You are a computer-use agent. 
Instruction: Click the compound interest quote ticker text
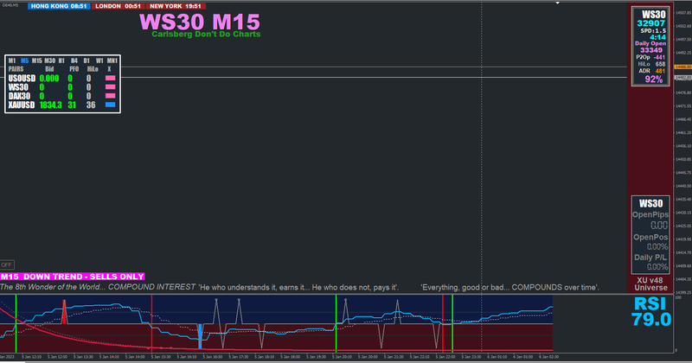[x=299, y=287]
